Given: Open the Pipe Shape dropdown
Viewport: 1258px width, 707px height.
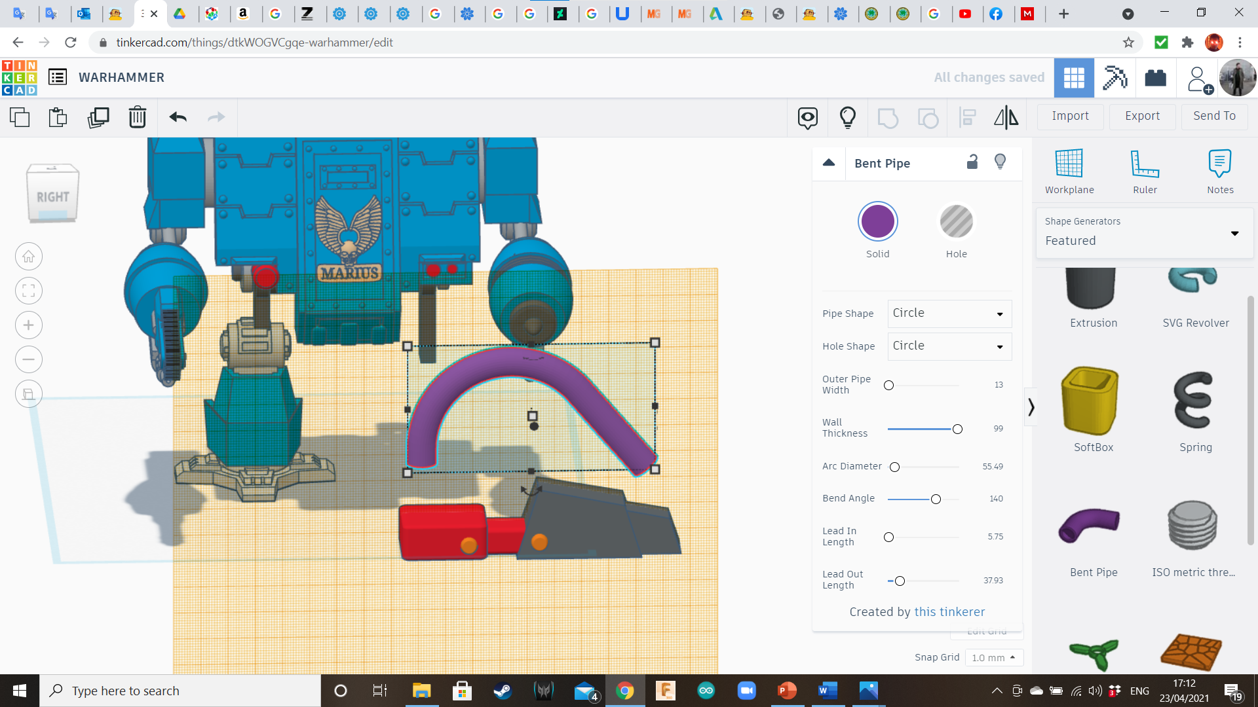Looking at the screenshot, I should click(949, 314).
